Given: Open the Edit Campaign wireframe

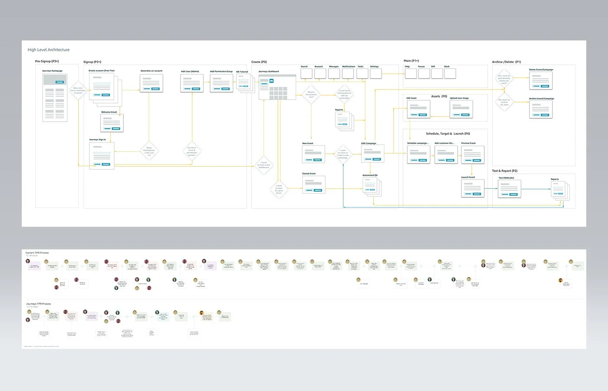Looking at the screenshot, I should coord(373,154).
